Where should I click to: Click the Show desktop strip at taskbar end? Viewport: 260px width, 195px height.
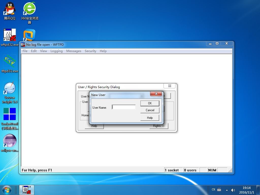point(258,190)
